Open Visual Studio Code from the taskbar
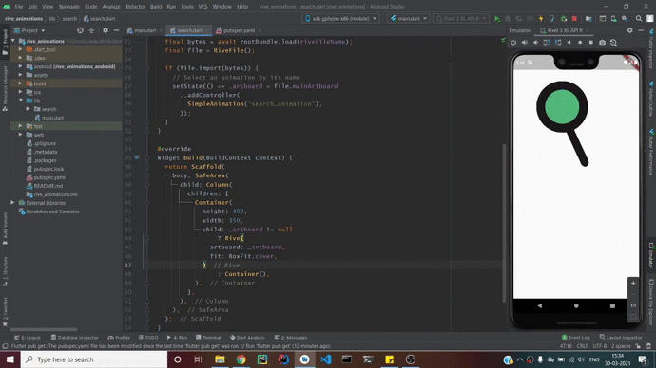656x368 pixels. click(x=326, y=359)
